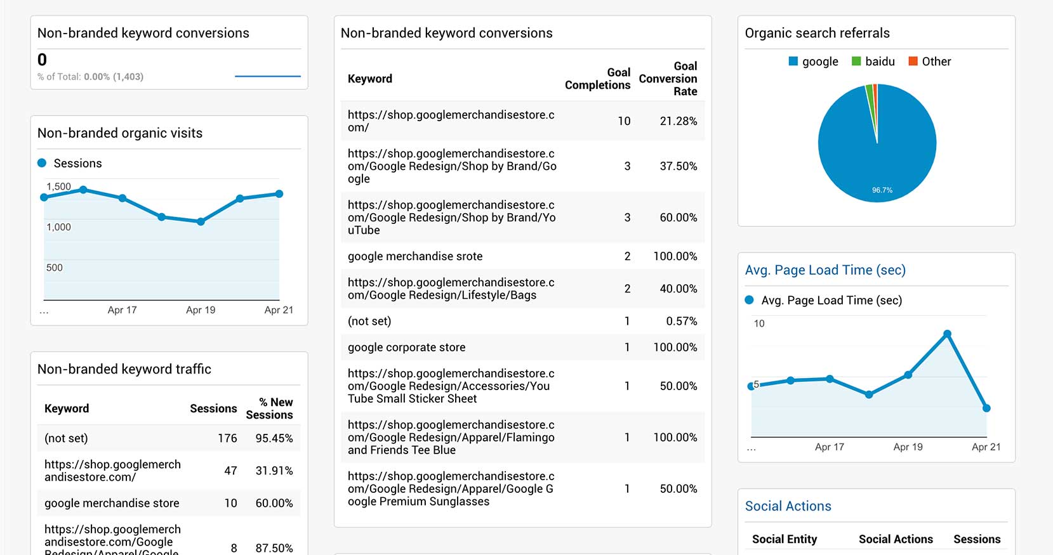Click the 87.50% new sessions value
1053x555 pixels.
pyautogui.click(x=274, y=548)
